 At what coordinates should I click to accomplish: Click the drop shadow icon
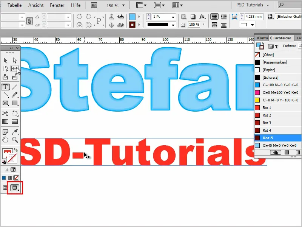(x=193, y=17)
